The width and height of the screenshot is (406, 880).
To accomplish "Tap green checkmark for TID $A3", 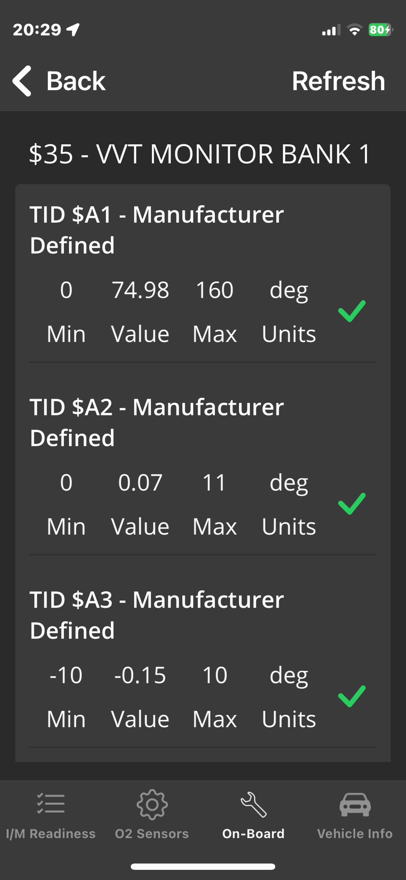I will click(x=352, y=696).
